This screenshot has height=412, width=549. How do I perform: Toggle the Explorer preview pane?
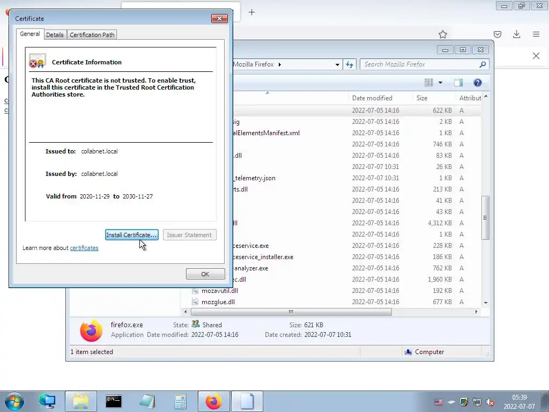pos(458,83)
